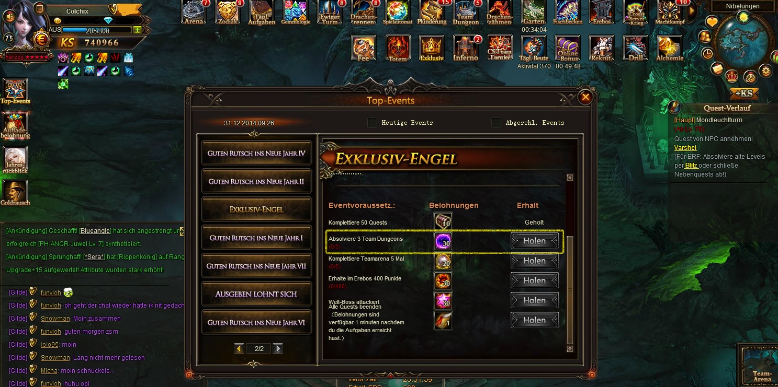Open the Gemmologie icon

coord(296,12)
